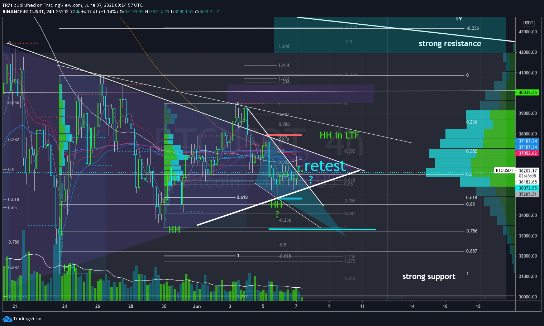
Task: Click the 1.618 Fibonacci extension label
Action: [x=284, y=46]
